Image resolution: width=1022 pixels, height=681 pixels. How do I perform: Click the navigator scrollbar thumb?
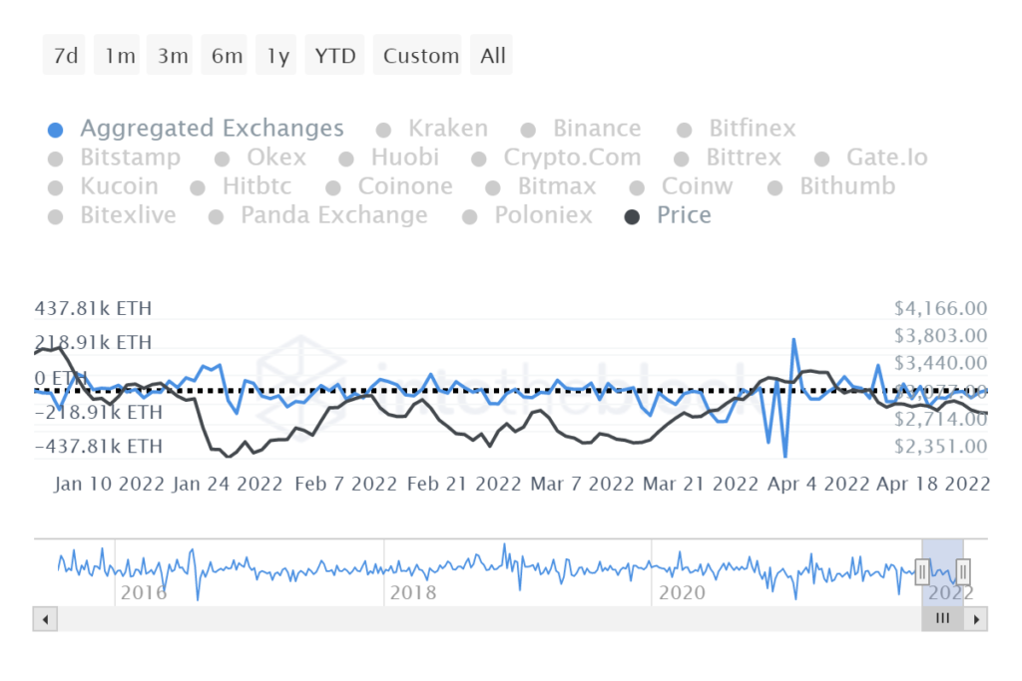[942, 619]
